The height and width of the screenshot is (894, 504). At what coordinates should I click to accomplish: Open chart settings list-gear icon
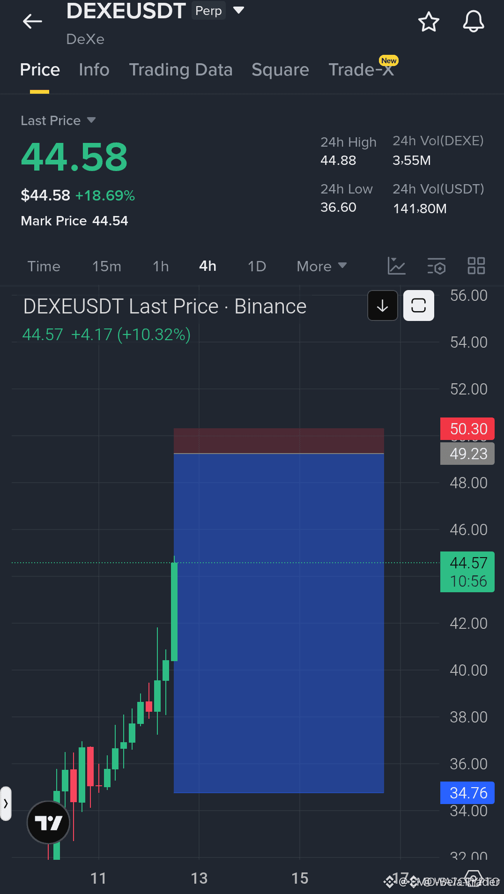436,266
